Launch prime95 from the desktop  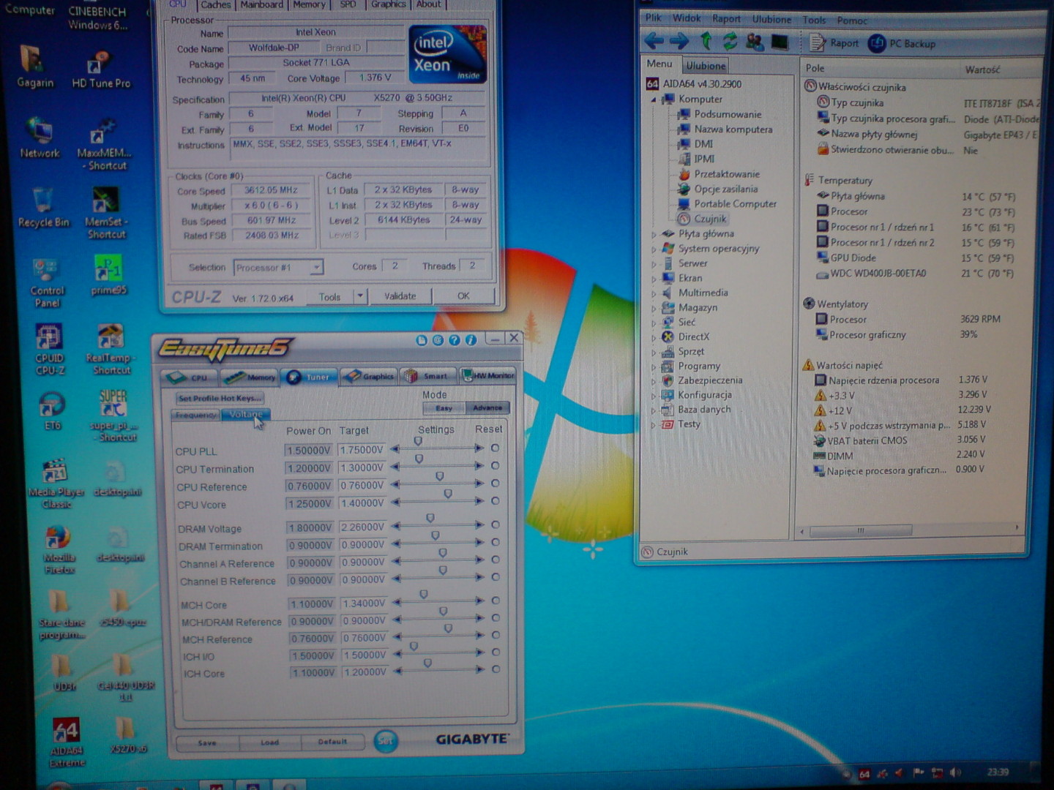[x=108, y=275]
